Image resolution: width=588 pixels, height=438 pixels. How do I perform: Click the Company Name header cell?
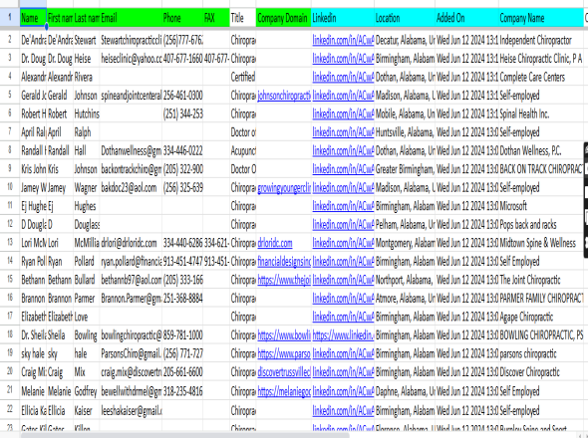(x=541, y=18)
